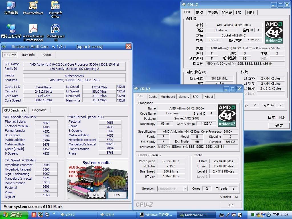The image size is (292, 219).
Task: Switch to first CPU-Z taskbar button
Action: point(77,215)
